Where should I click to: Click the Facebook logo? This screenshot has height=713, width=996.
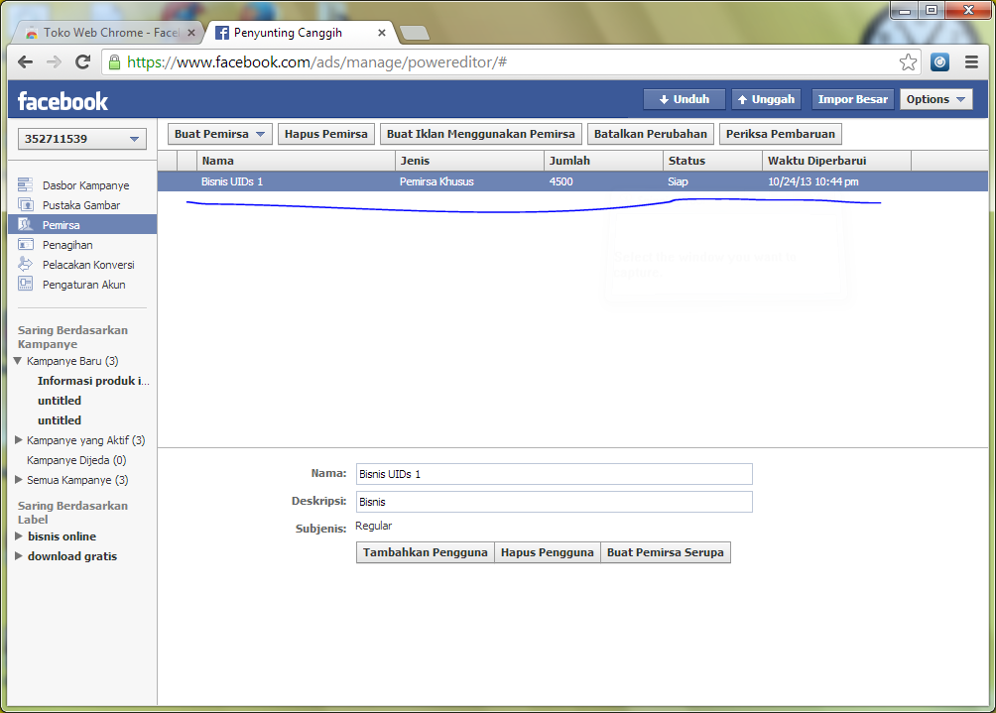(62, 101)
